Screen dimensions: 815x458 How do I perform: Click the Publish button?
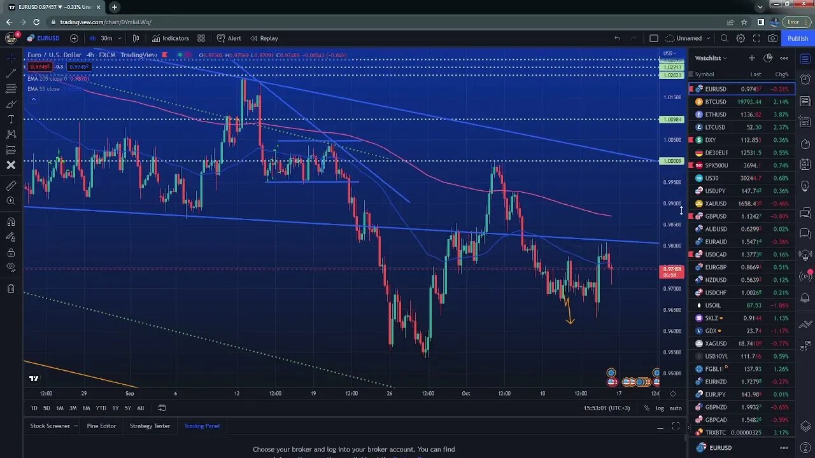pyautogui.click(x=798, y=38)
